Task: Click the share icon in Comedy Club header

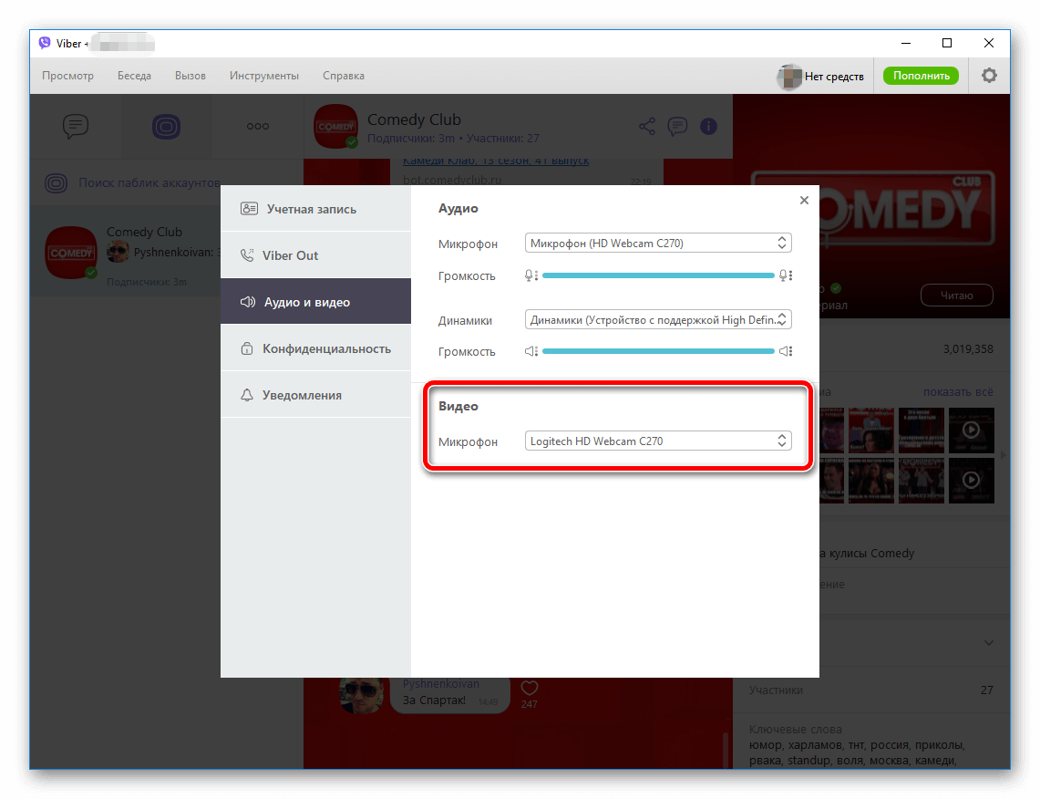Action: 646,126
